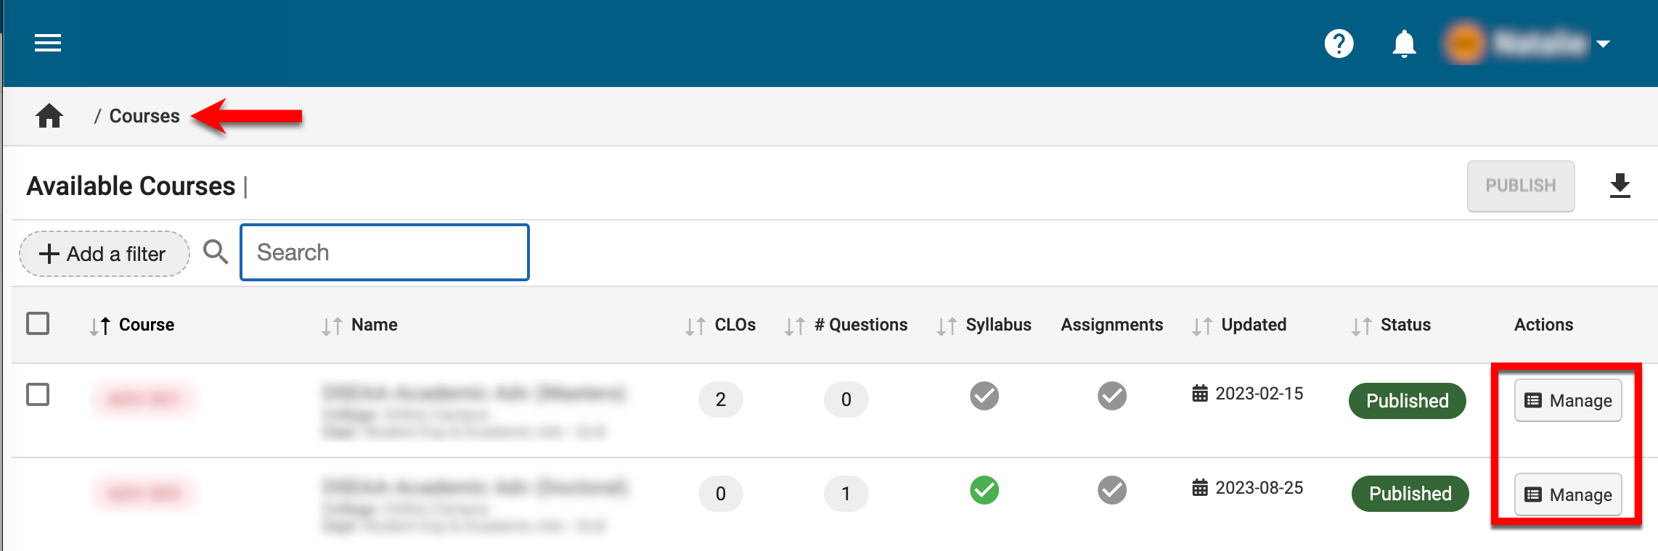Click Manage for the first course

click(1567, 400)
